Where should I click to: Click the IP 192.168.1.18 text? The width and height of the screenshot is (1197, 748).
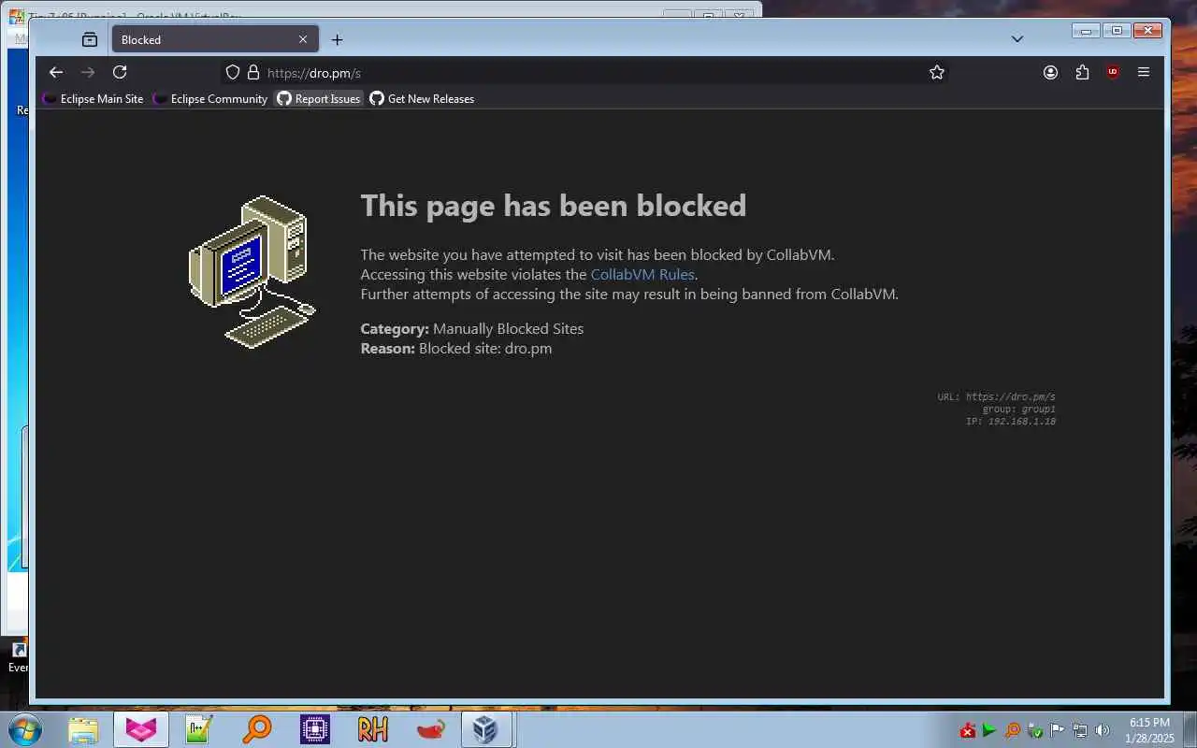(1011, 422)
